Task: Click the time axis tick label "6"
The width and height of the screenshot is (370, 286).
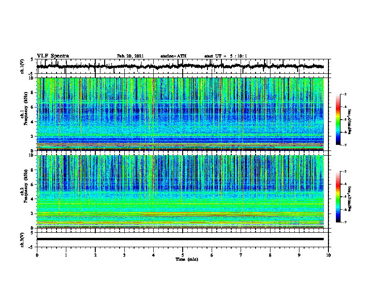Action: pos(212,255)
